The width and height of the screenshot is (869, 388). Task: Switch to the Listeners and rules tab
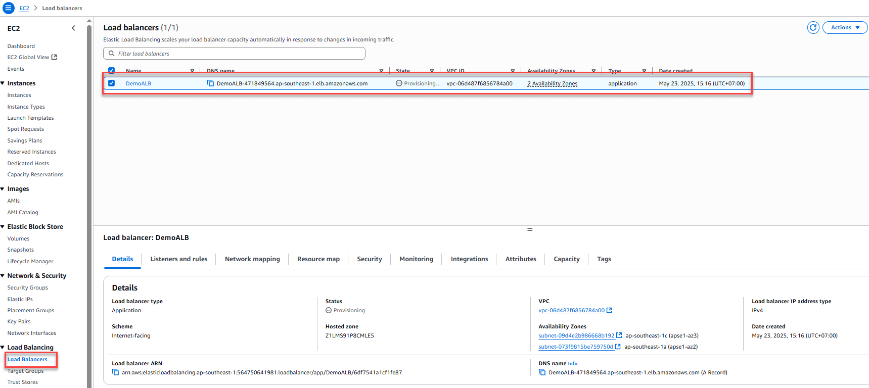(x=178, y=259)
